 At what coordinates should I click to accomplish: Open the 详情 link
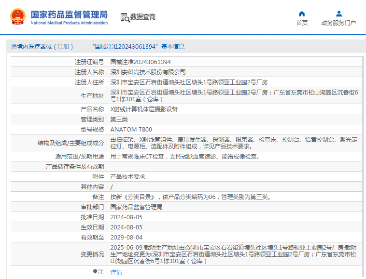tap(116, 272)
